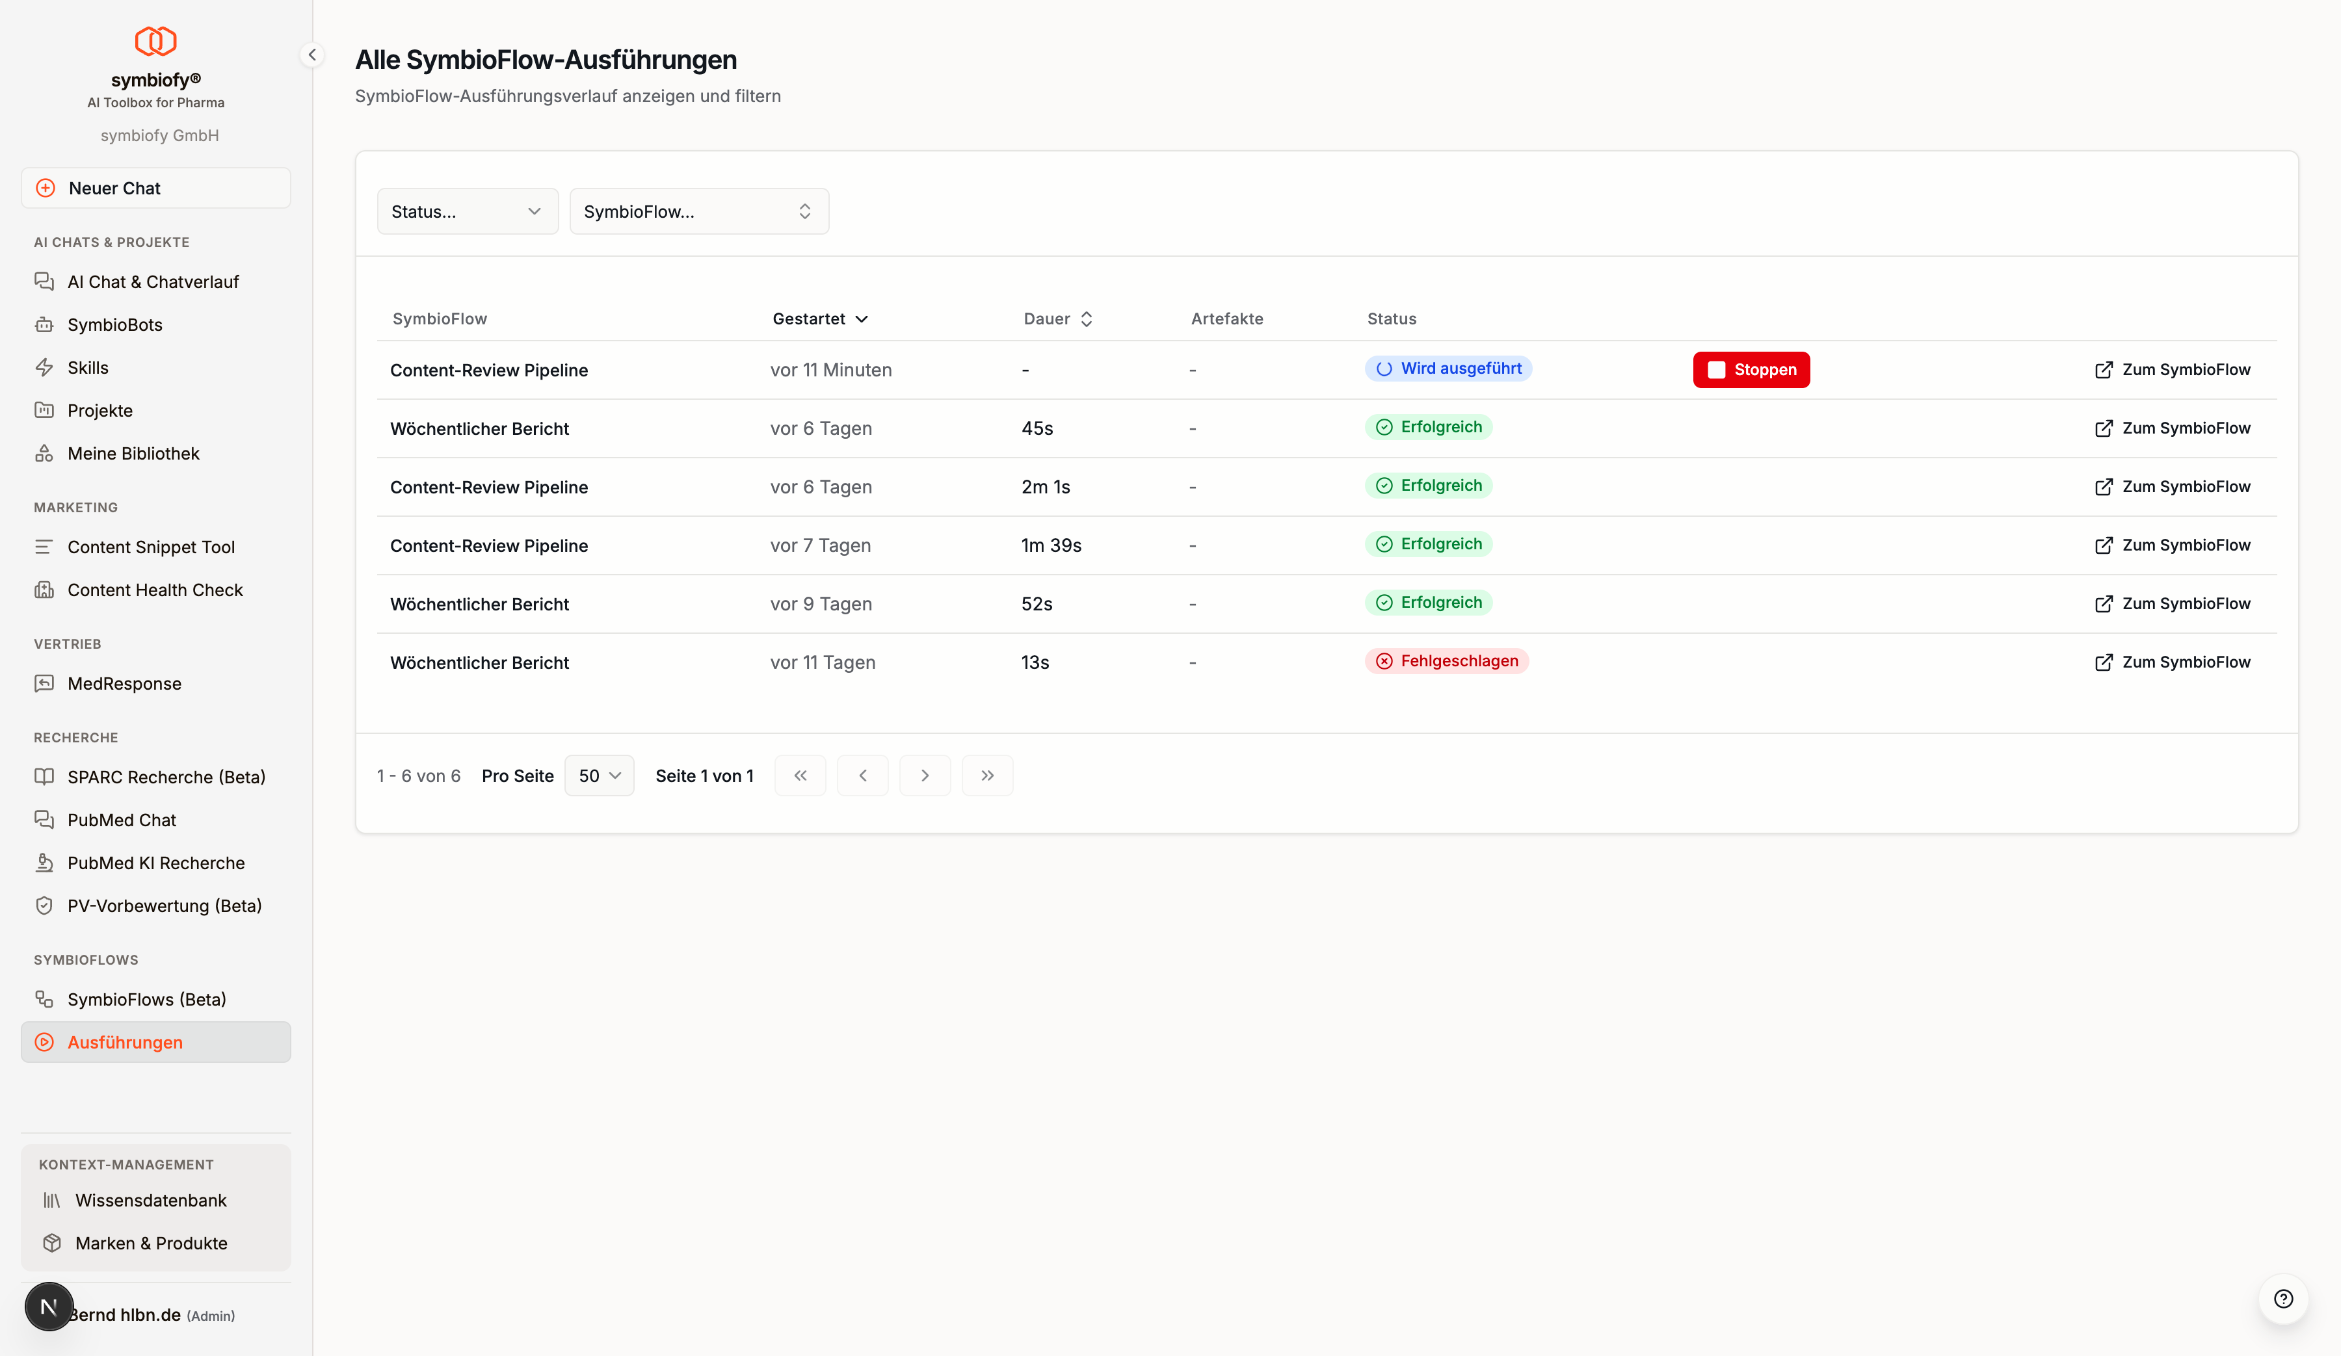Screen dimensions: 2341x1356
Task: Open the Status filter dropdown
Action: (x=468, y=211)
